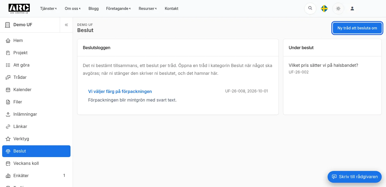Change language via the Swedish flag
This screenshot has width=386, height=187.
324,9
